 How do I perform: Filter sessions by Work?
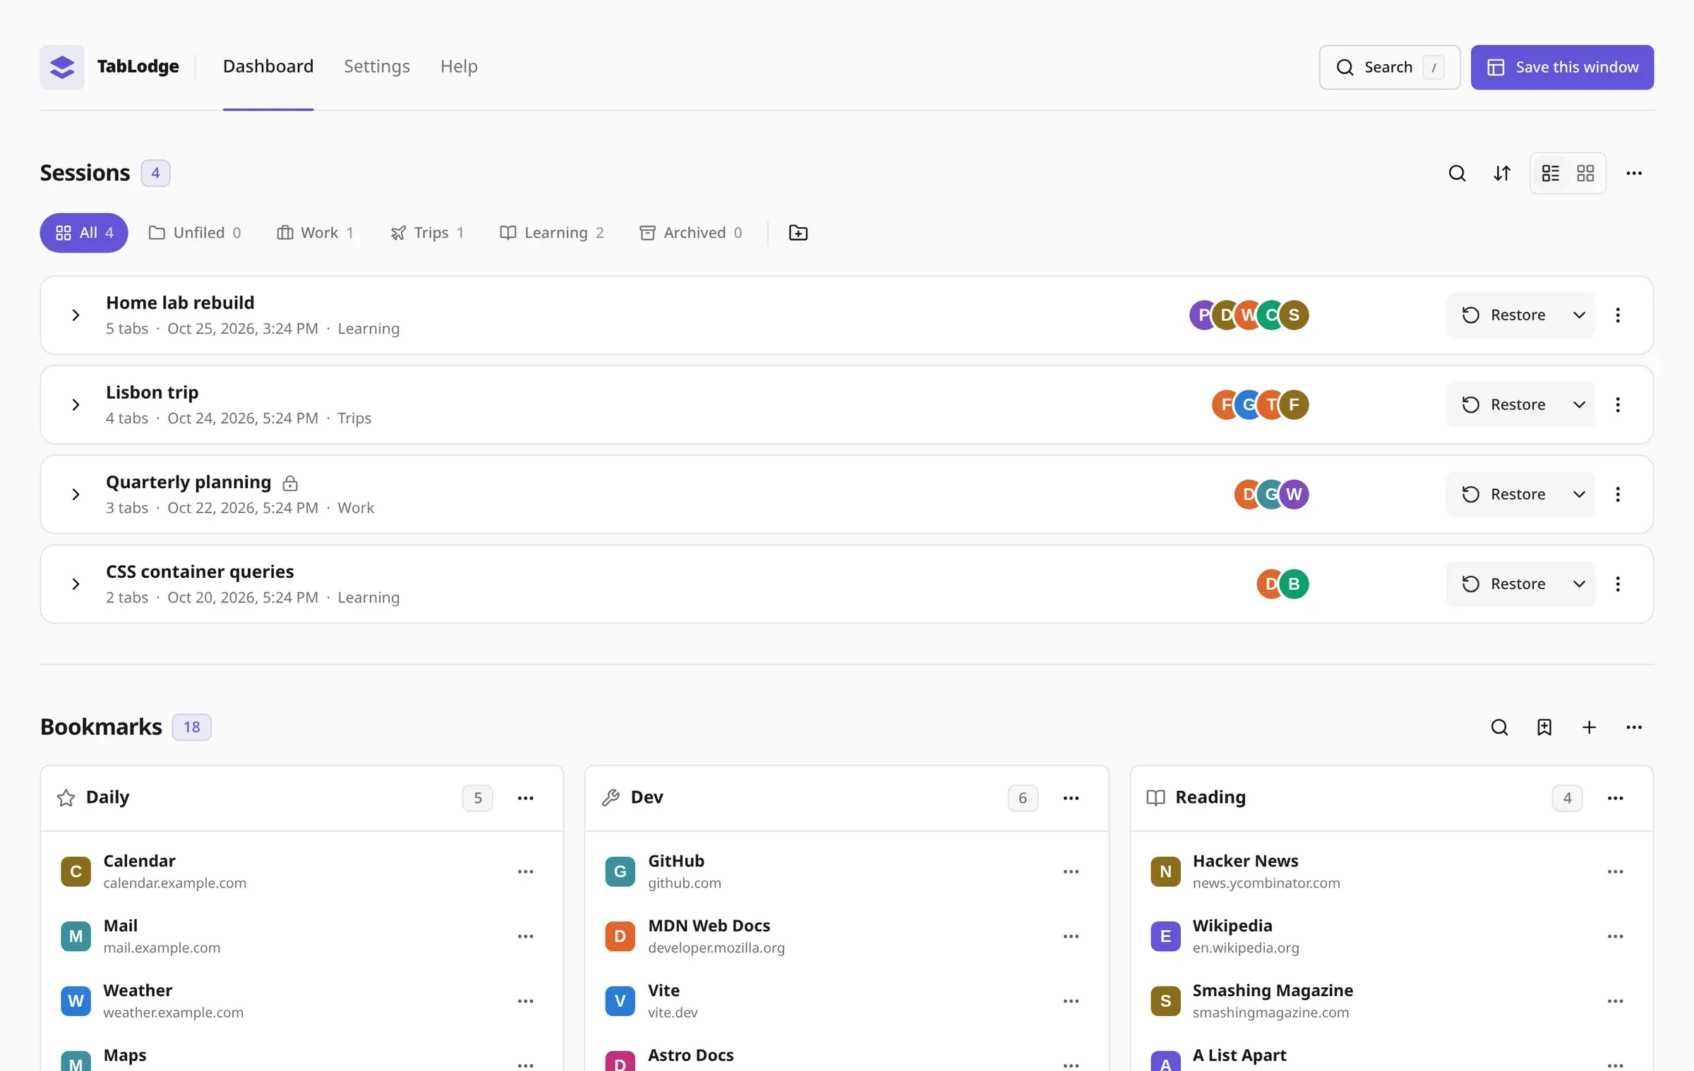pyautogui.click(x=316, y=233)
